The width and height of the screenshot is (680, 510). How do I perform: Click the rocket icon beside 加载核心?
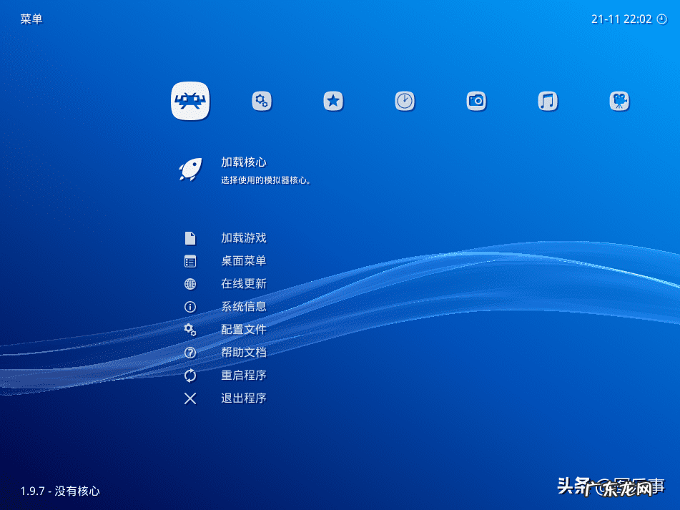pos(190,170)
